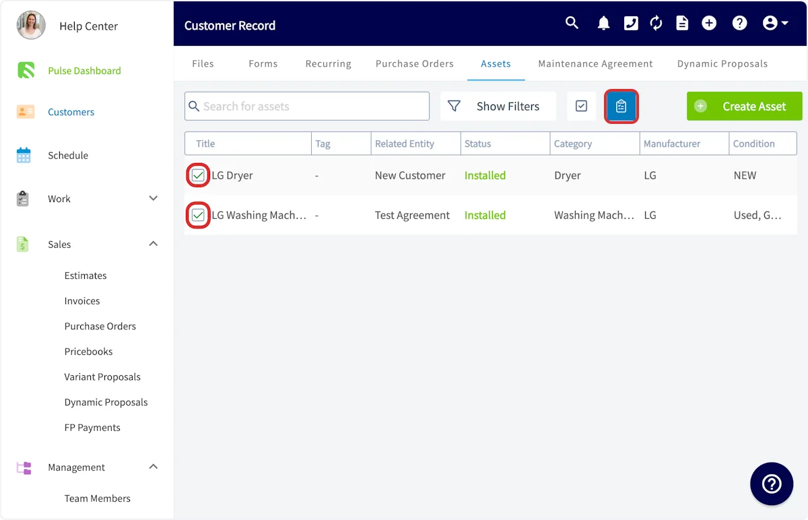The height and width of the screenshot is (520, 808).
Task: Open the LG Dryer asset title
Action: (x=232, y=176)
